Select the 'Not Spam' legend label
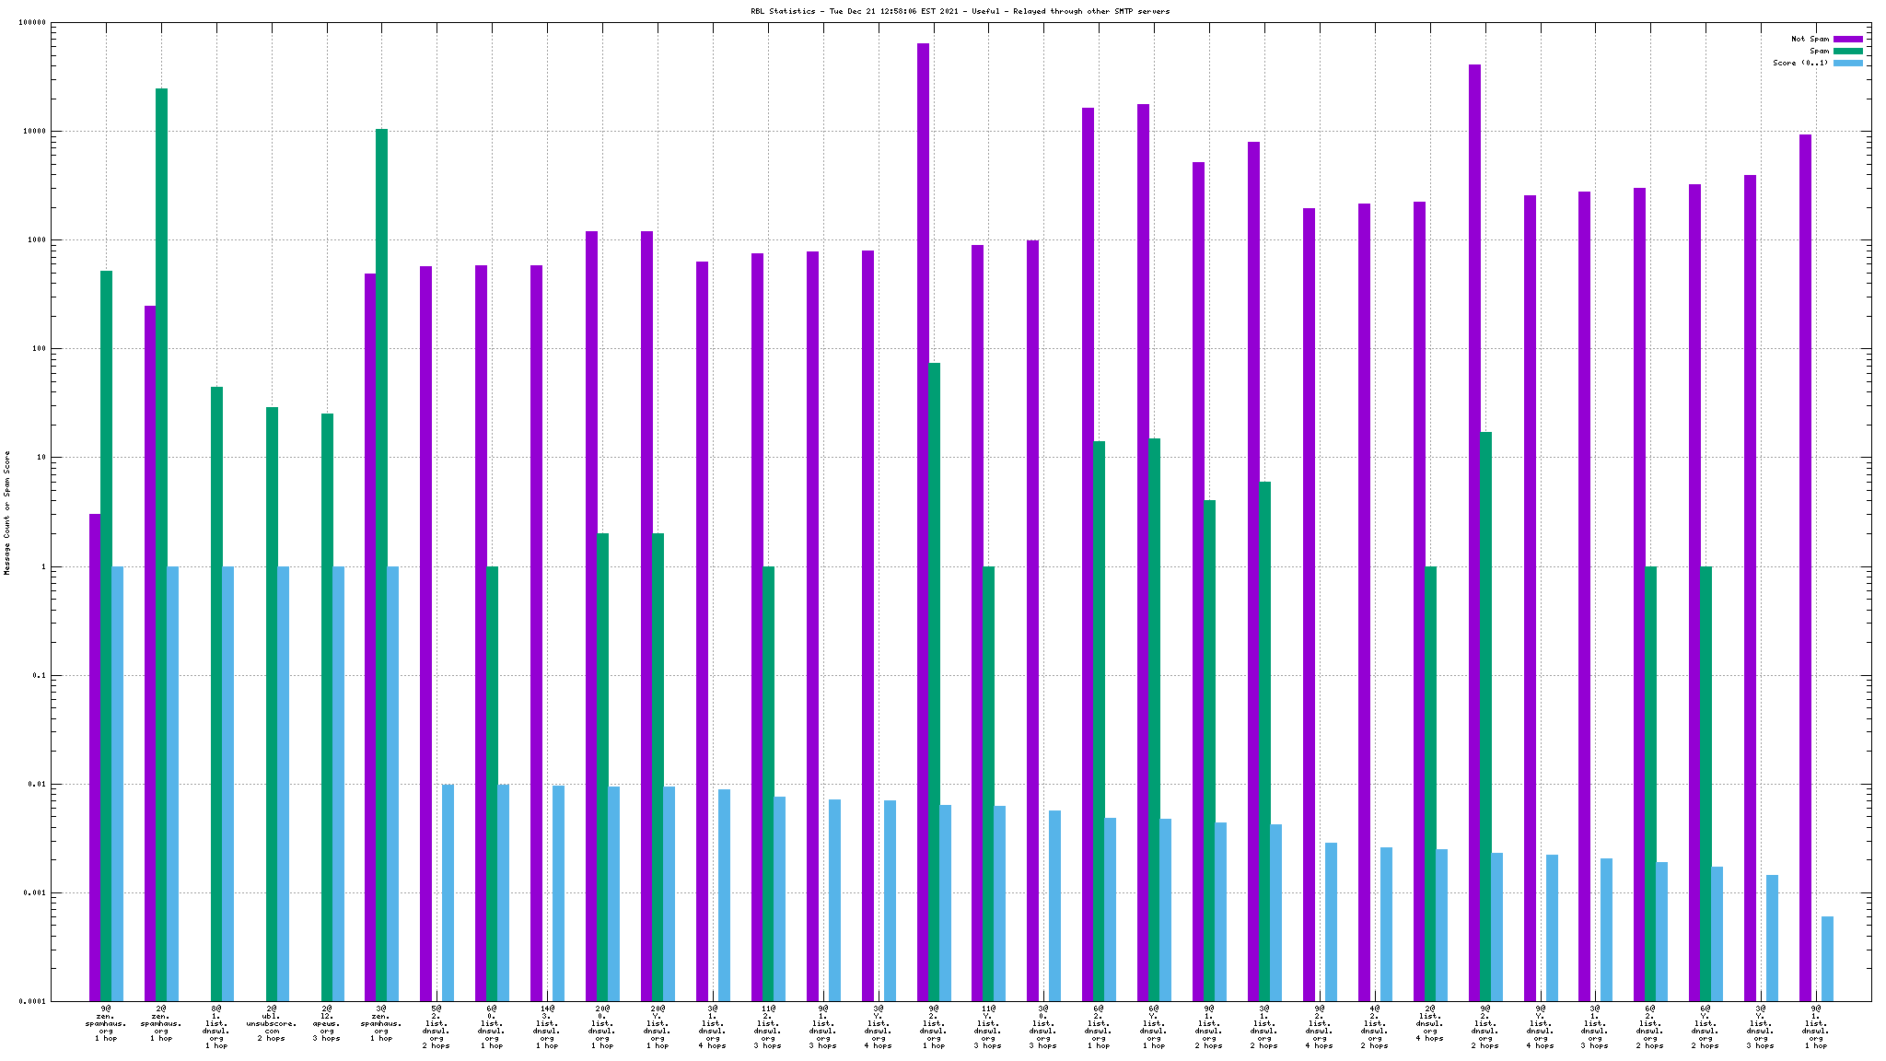Image resolution: width=1886 pixels, height=1061 pixels. (1810, 39)
